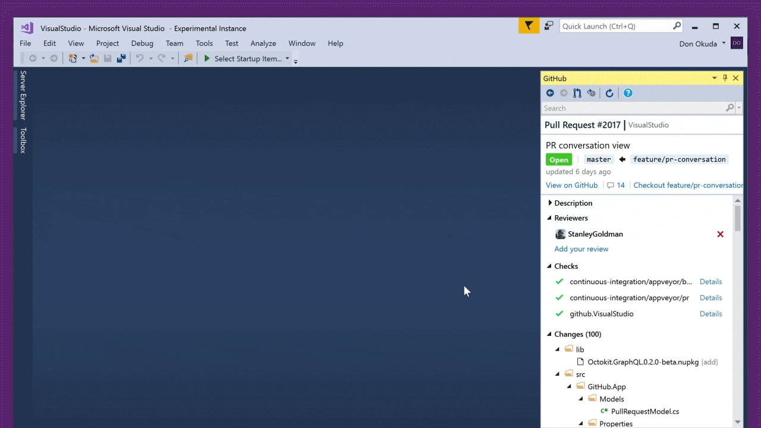The height and width of the screenshot is (428, 761).
Task: Collapse the Reviewers section
Action: click(x=549, y=218)
